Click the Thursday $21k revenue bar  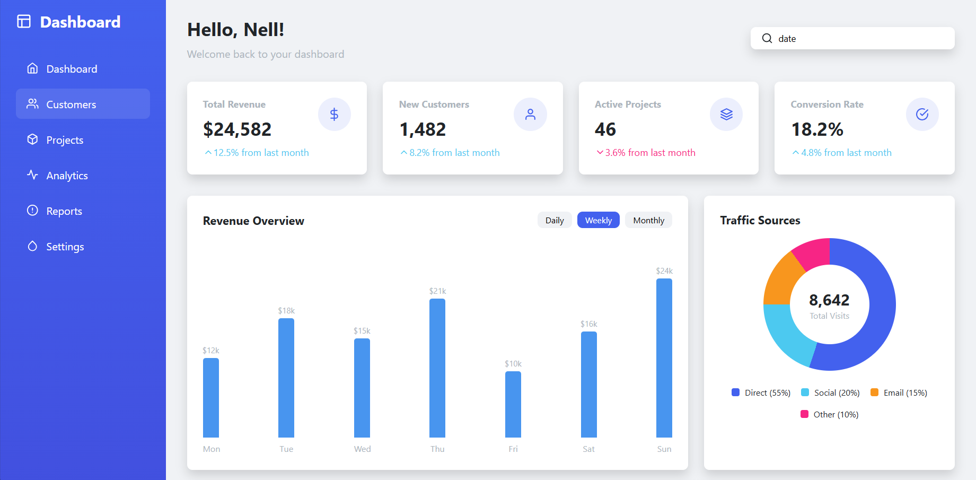pos(437,368)
